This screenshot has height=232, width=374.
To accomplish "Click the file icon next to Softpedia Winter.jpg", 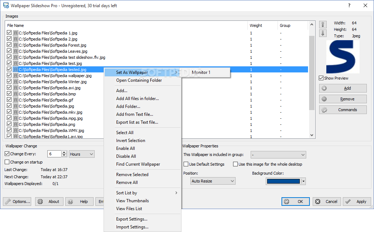I will coord(15,81).
